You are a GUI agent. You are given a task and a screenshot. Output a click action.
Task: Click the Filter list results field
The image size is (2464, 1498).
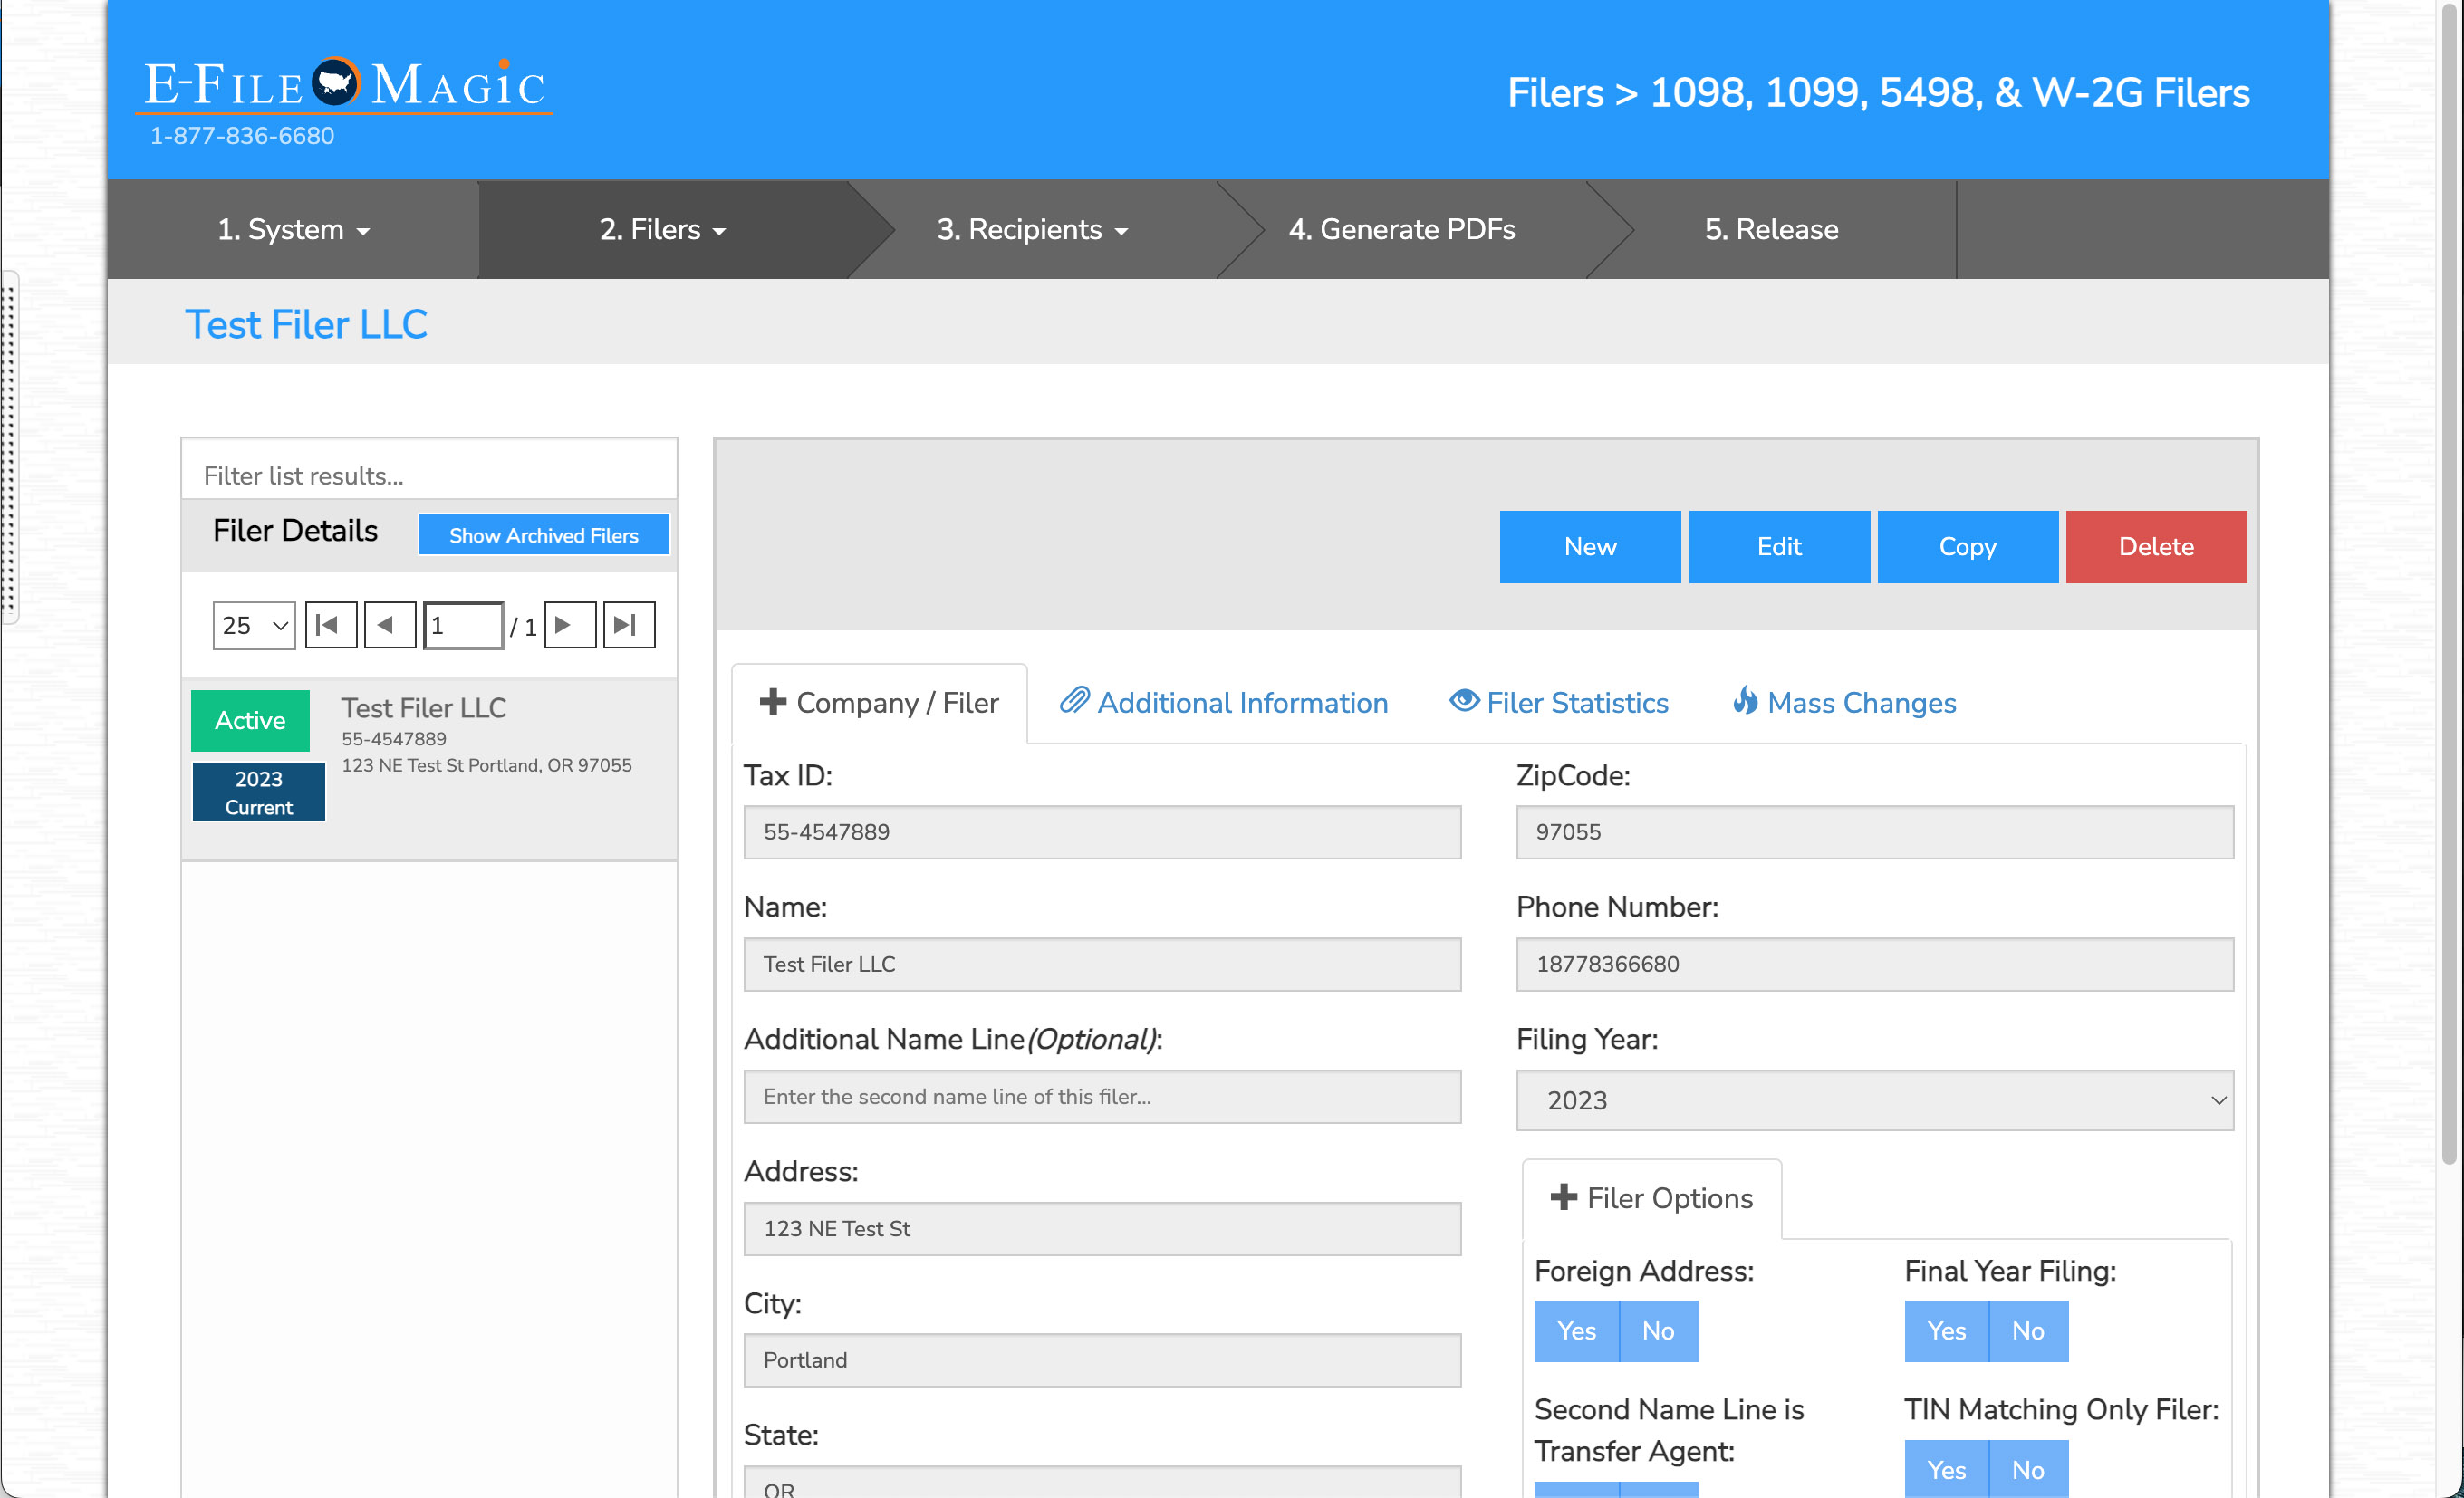click(x=429, y=475)
